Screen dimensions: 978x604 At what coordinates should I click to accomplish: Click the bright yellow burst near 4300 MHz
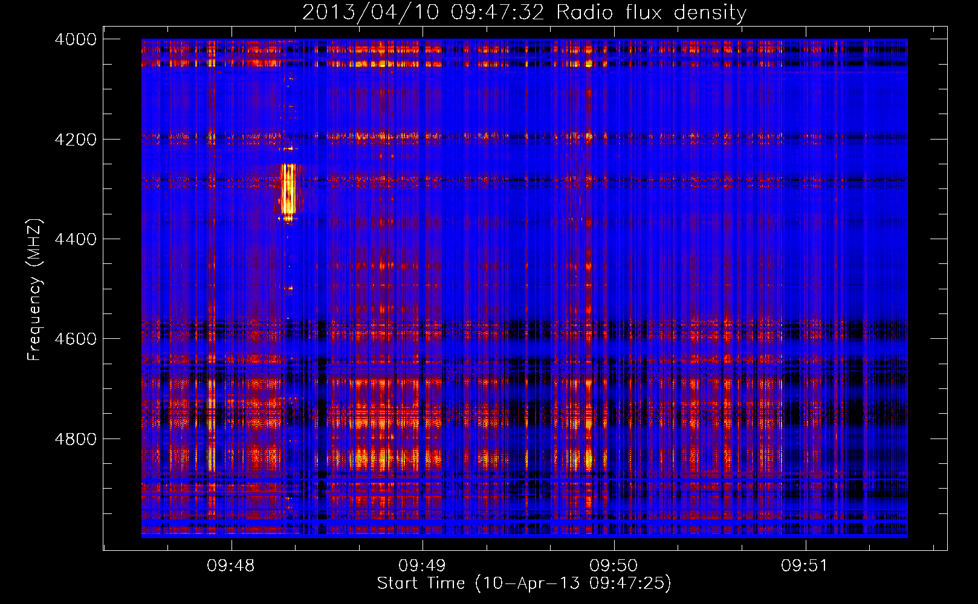288,190
